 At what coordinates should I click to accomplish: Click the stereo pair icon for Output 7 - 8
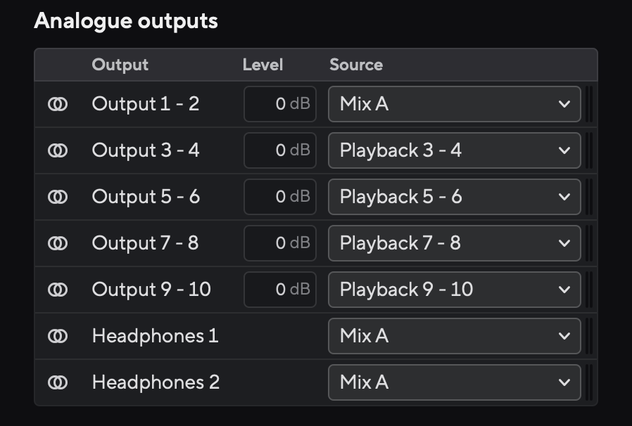(x=57, y=243)
